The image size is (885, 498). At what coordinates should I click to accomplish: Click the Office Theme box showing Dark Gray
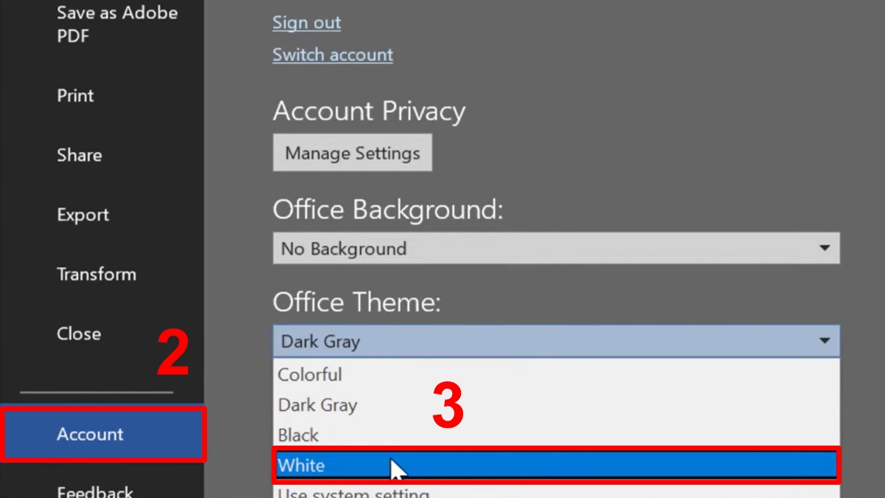546,342
